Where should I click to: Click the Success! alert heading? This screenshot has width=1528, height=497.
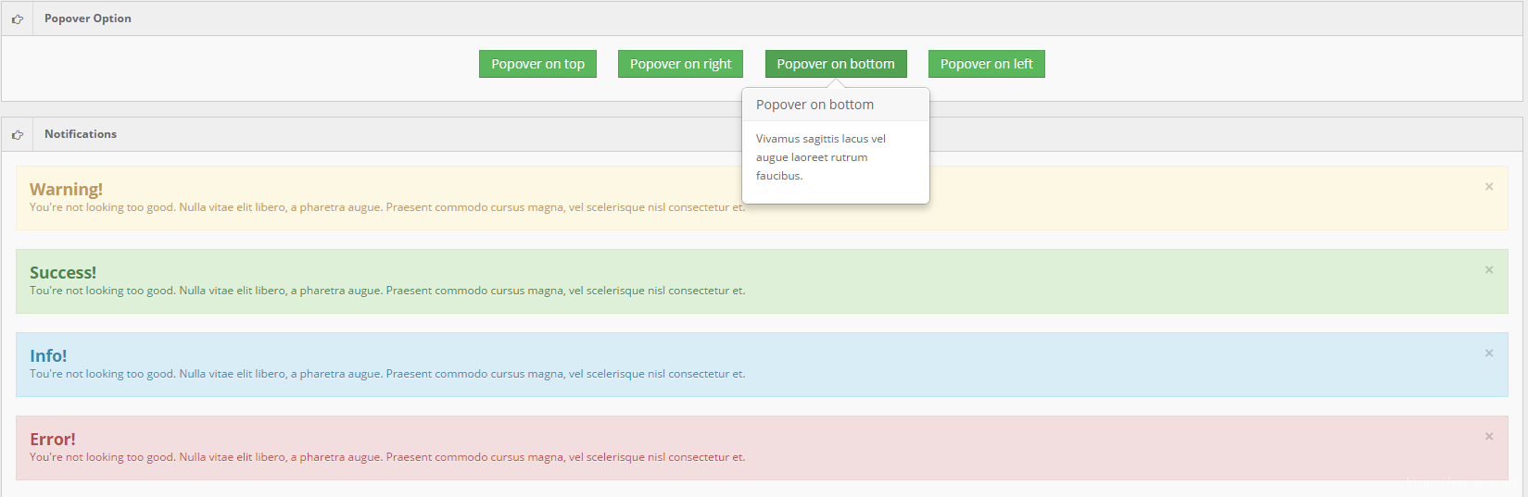click(x=63, y=272)
